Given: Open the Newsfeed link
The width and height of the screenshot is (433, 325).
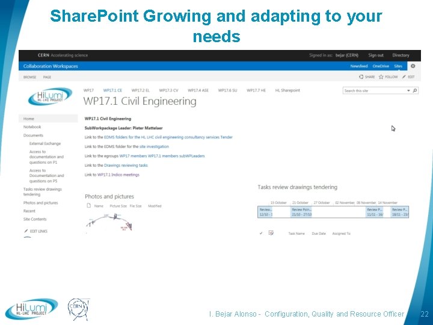Looking at the screenshot, I should [x=358, y=66].
